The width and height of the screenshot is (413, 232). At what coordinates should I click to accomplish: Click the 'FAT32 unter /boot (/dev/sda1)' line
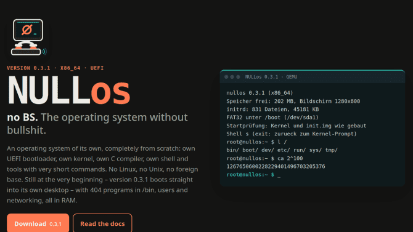(x=272, y=118)
